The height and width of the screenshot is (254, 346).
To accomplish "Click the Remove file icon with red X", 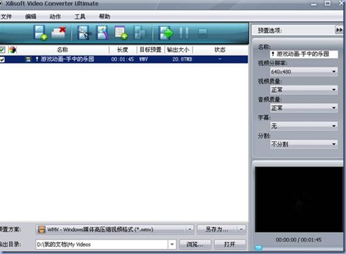I will tap(59, 32).
